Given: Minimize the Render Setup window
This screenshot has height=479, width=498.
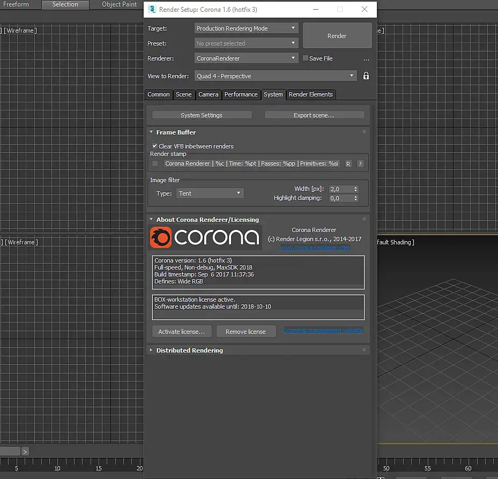Looking at the screenshot, I should [316, 10].
